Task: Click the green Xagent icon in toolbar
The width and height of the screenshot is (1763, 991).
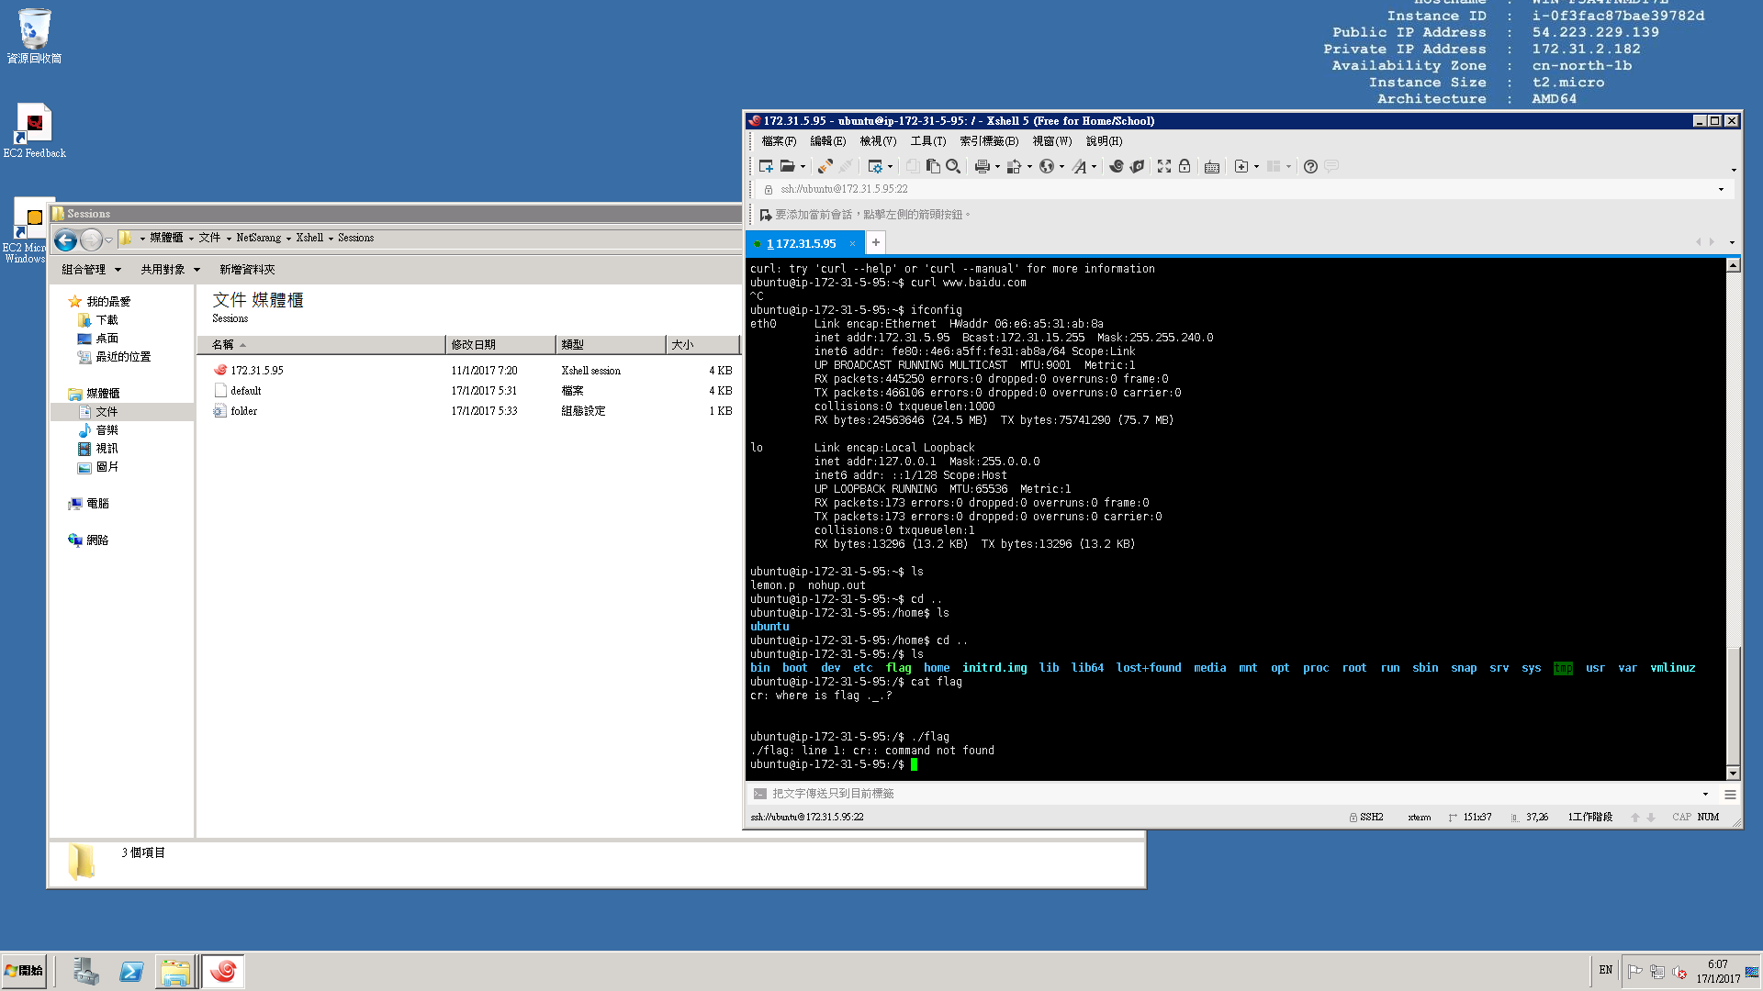Action: click(1138, 166)
